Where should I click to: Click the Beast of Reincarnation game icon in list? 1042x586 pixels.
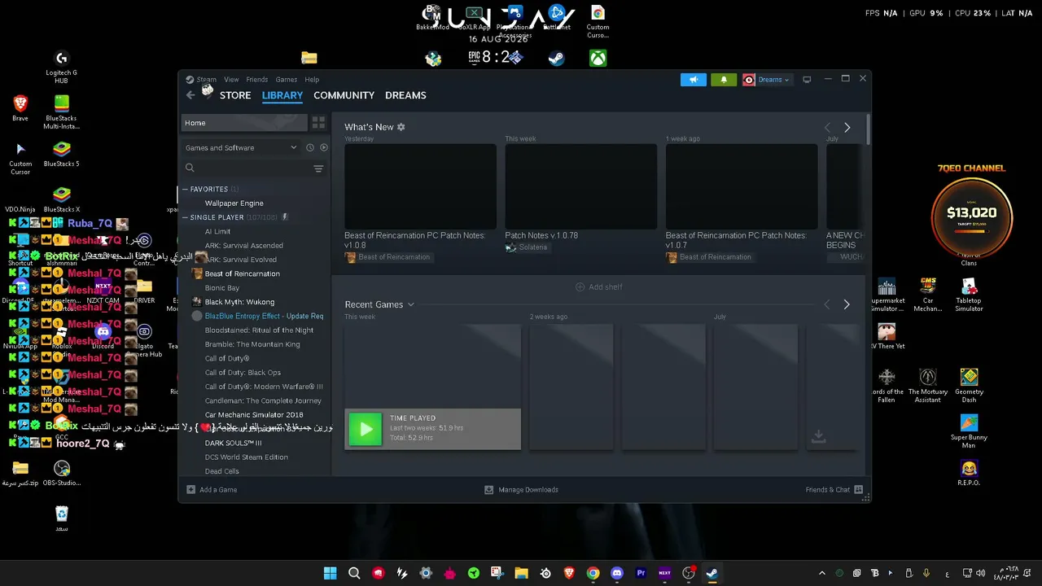coord(197,273)
